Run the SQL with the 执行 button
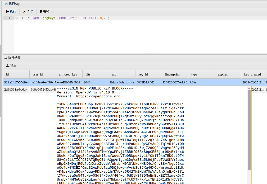This screenshot has width=267, height=184. [x=11, y=12]
